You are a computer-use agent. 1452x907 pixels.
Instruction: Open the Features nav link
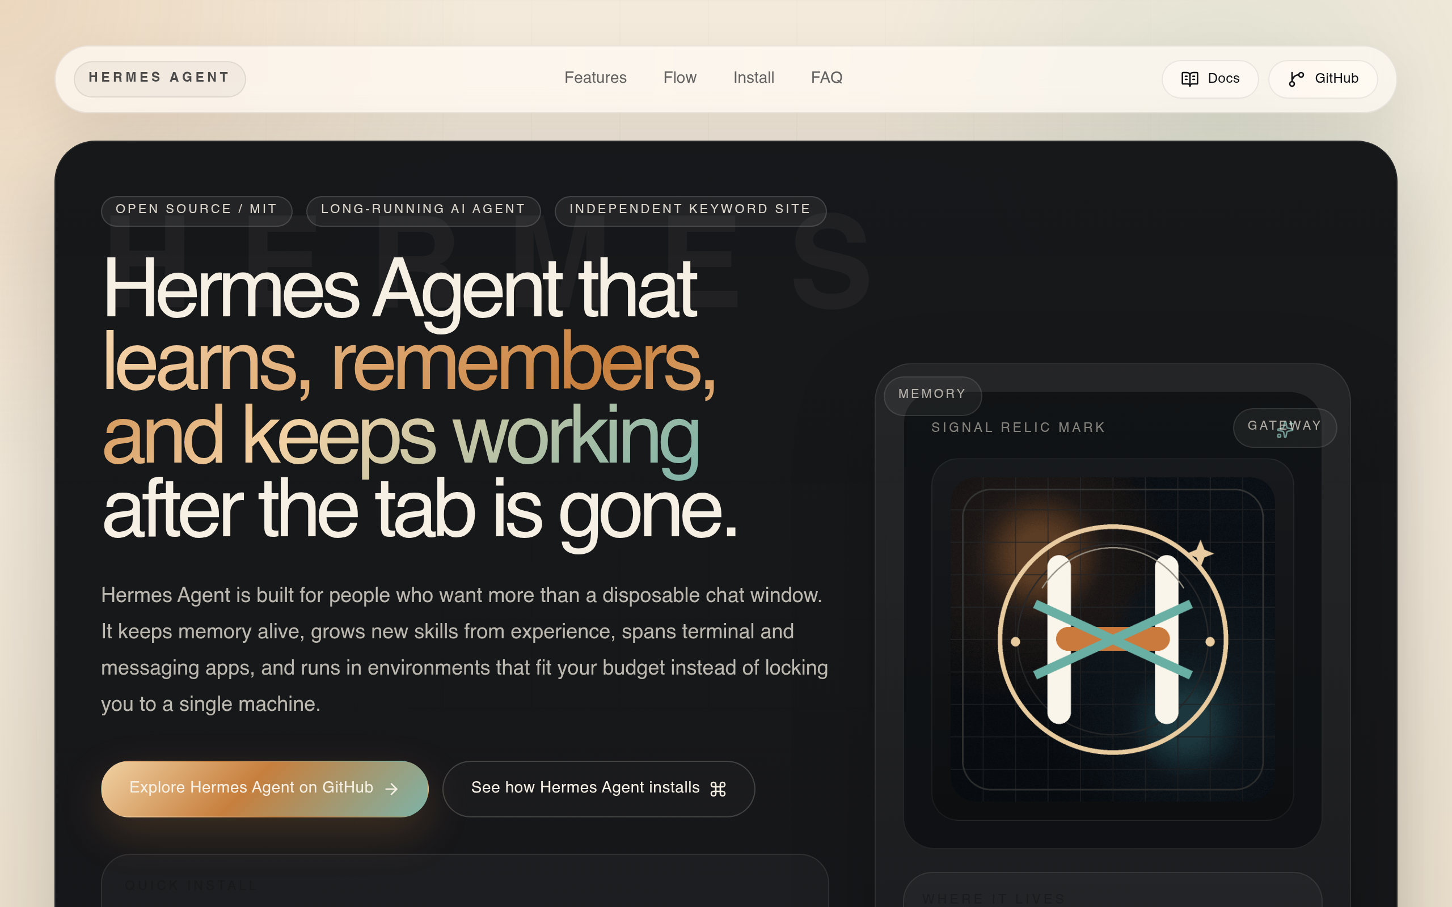pyautogui.click(x=595, y=78)
